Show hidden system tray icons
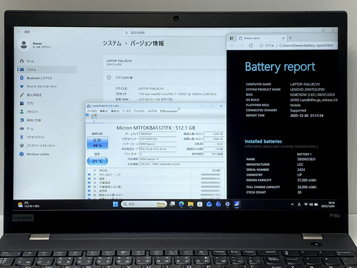 point(292,205)
